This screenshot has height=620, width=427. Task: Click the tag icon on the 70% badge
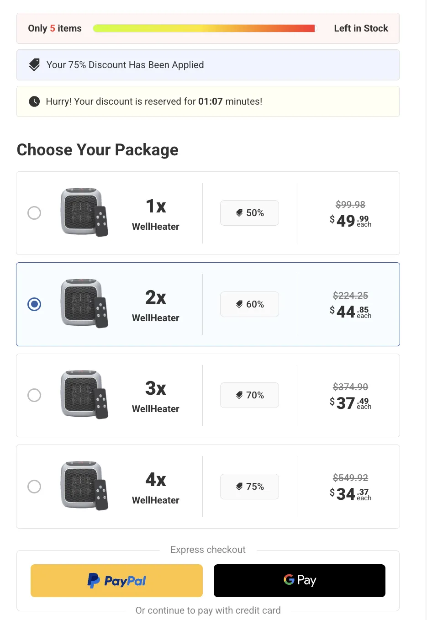point(239,395)
